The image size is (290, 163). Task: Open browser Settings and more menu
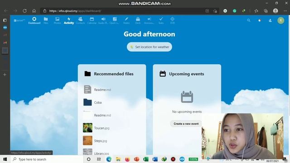coord(285,11)
